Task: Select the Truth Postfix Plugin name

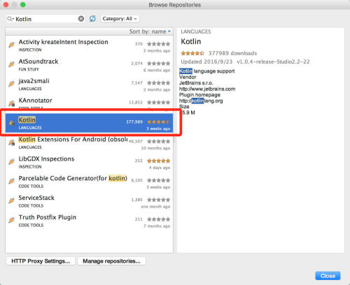Action: 48,217
